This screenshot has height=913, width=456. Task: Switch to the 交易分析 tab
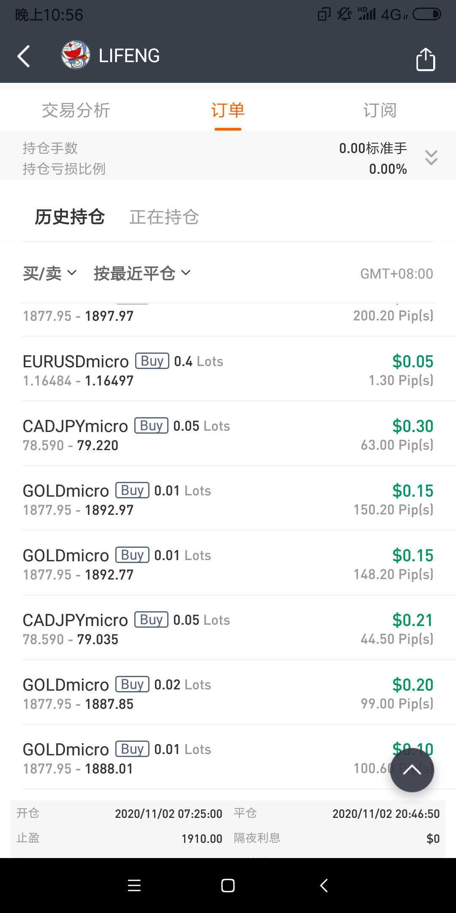pyautogui.click(x=76, y=110)
